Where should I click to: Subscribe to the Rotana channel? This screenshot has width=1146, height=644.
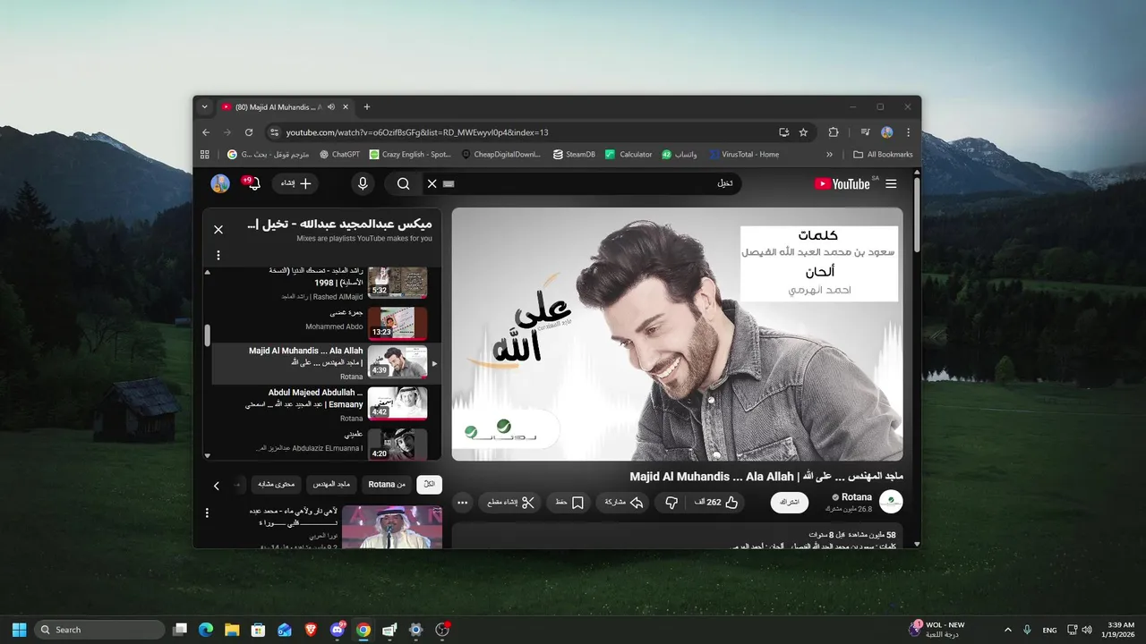coord(790,503)
